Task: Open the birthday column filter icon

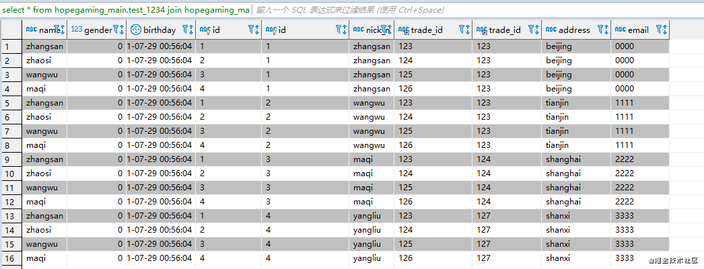Action: [x=186, y=30]
